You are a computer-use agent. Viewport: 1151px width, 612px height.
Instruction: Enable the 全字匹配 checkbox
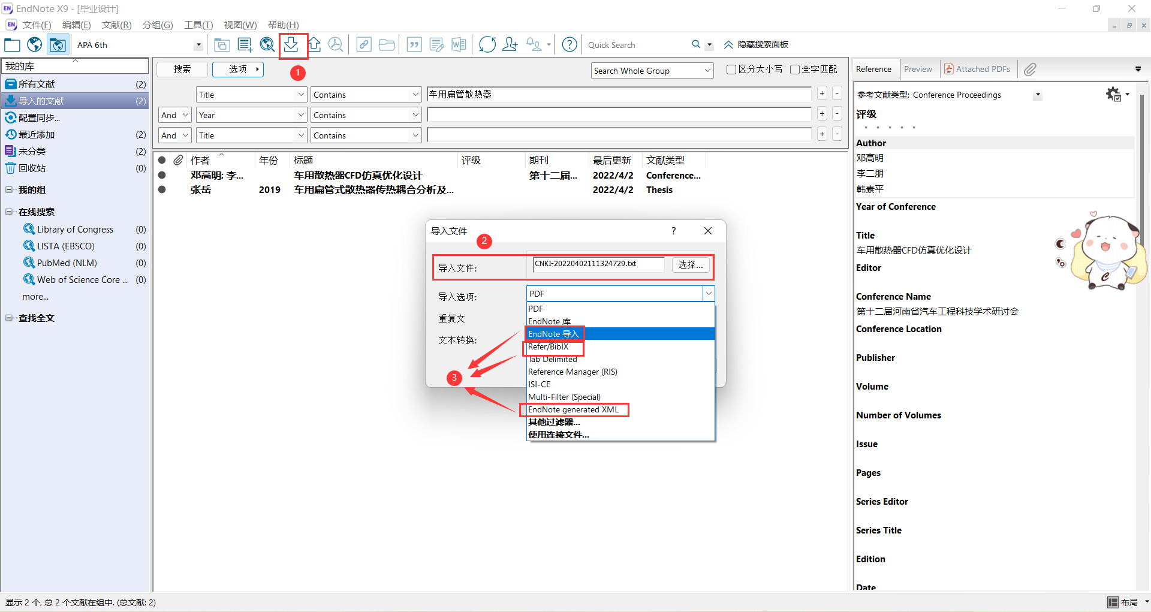(x=795, y=69)
